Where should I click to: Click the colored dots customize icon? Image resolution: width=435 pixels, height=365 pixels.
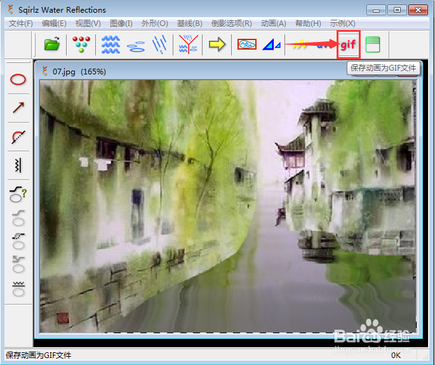coord(81,44)
